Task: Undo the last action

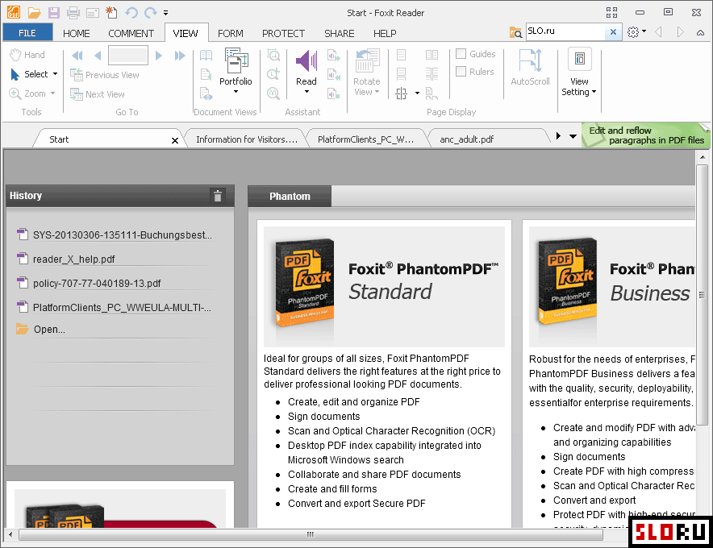Action: [131, 13]
